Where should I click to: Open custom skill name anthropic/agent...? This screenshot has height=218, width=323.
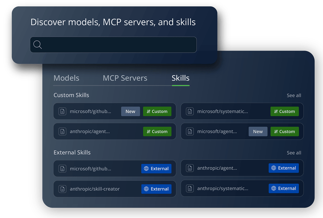(x=90, y=131)
